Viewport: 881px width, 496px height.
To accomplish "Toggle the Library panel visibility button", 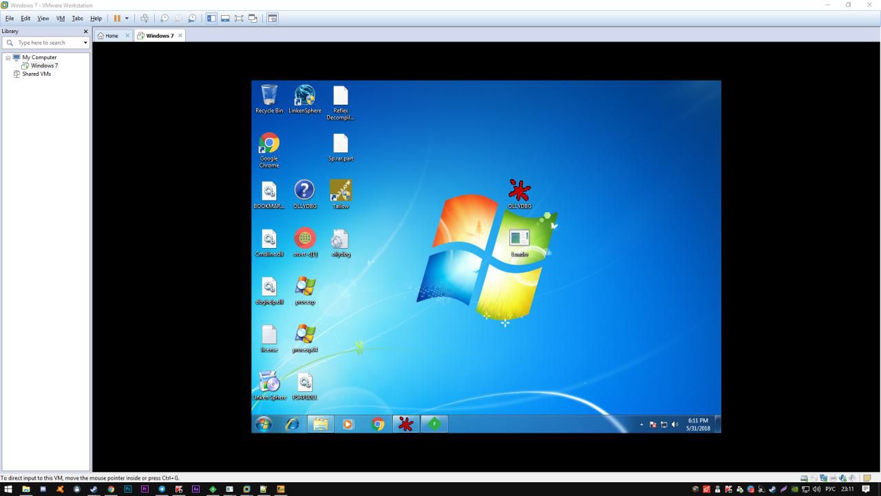I will 211,19.
